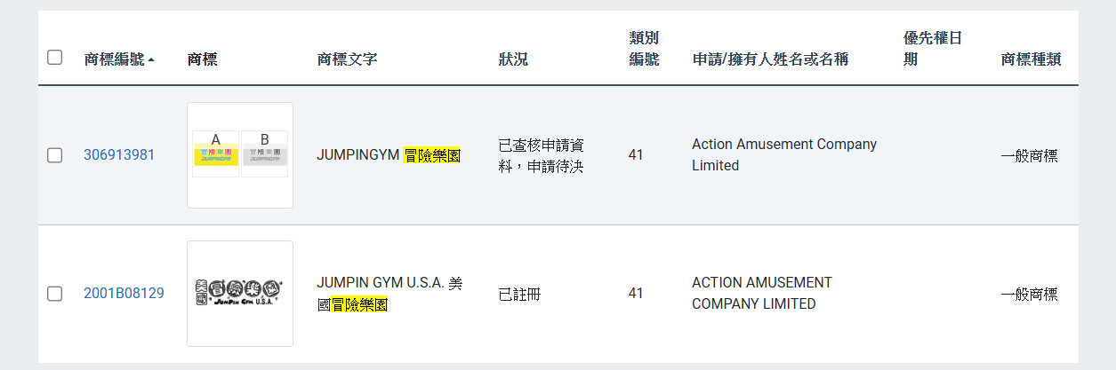Click the Action Amusement Company Limited owner cell

point(784,155)
